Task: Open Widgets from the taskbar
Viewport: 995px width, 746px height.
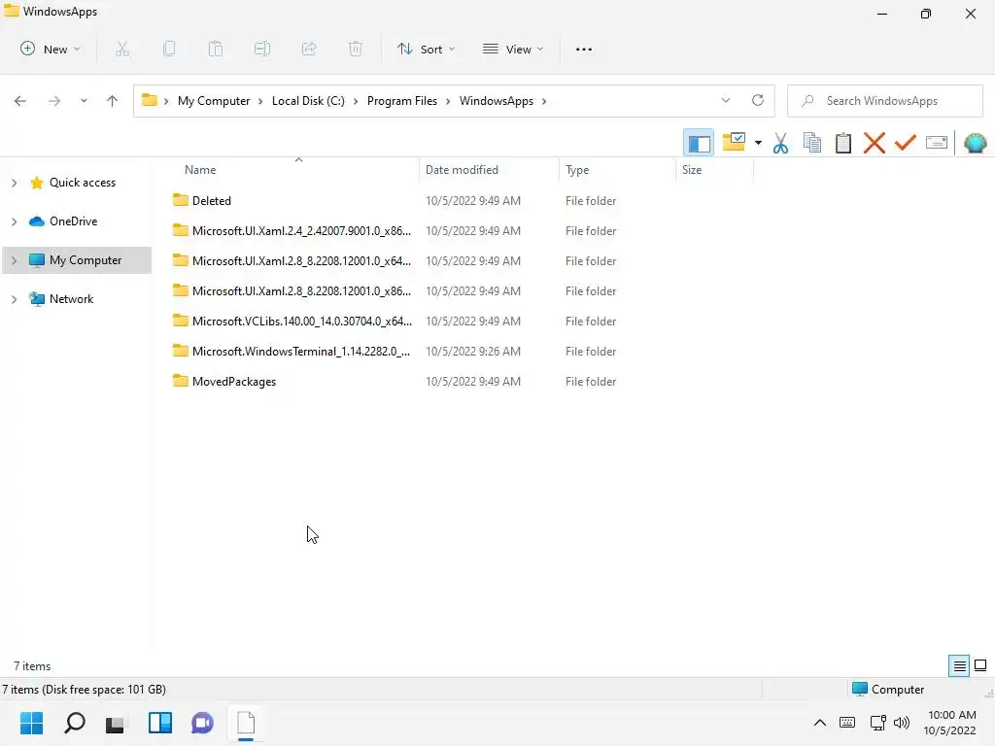Action: 160,723
